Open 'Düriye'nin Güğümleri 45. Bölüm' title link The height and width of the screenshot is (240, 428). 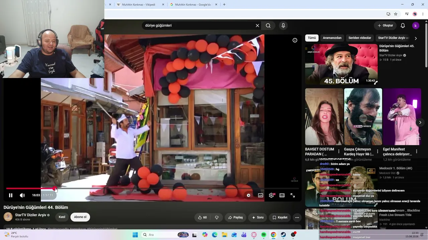(x=397, y=48)
